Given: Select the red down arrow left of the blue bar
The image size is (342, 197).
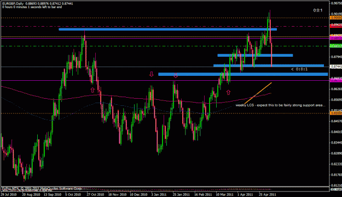Looking at the screenshot, I should coord(151,74).
